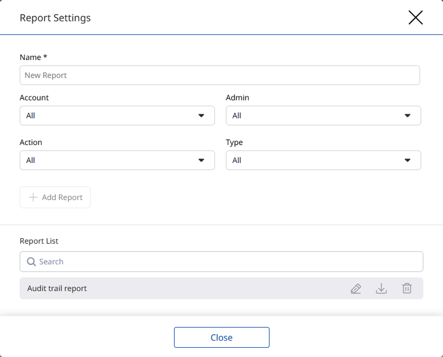Click the Close button at bottom
The image size is (443, 357).
point(221,337)
